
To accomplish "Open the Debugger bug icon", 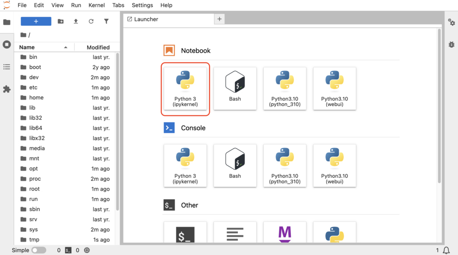I will click(x=451, y=44).
